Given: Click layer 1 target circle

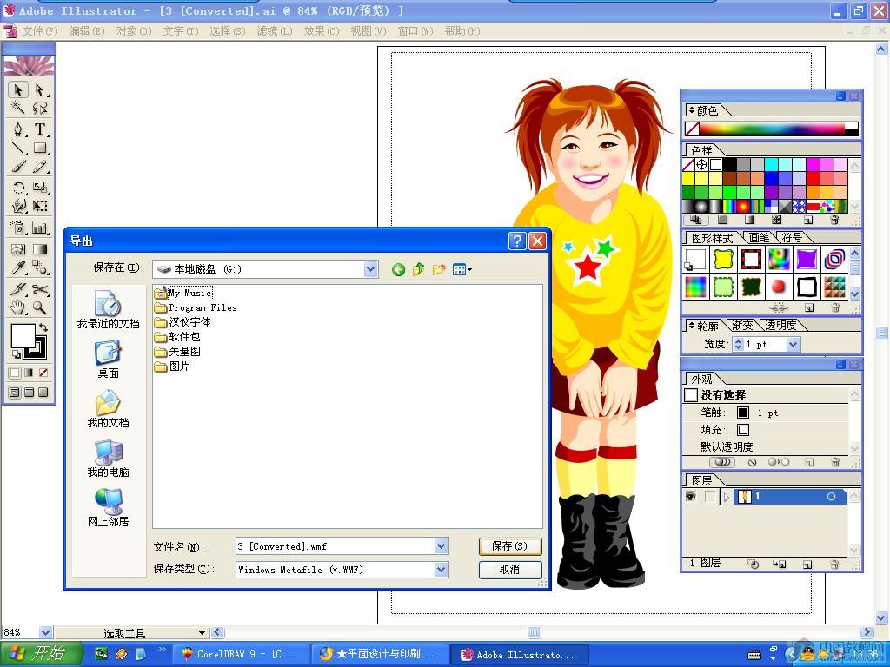Looking at the screenshot, I should point(831,496).
